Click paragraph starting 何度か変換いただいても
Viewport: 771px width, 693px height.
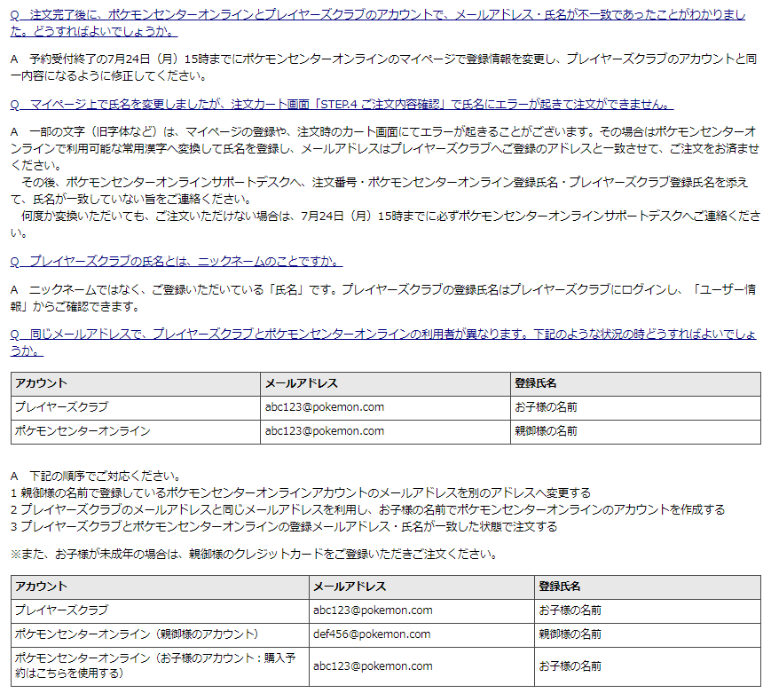[x=385, y=224]
